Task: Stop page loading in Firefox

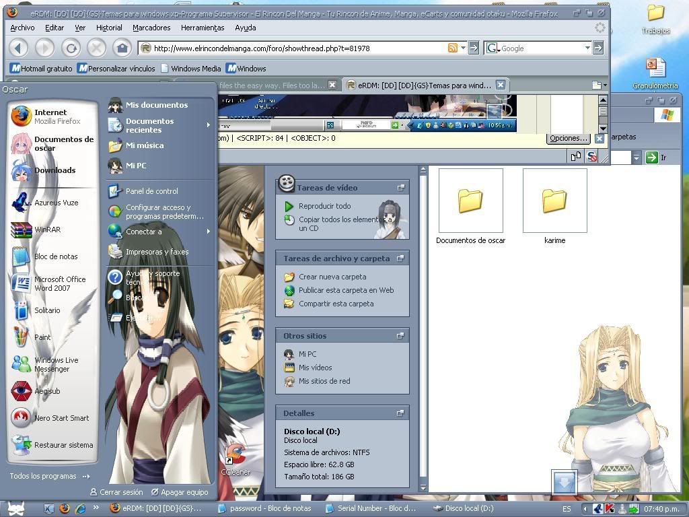Action: pyautogui.click(x=97, y=48)
